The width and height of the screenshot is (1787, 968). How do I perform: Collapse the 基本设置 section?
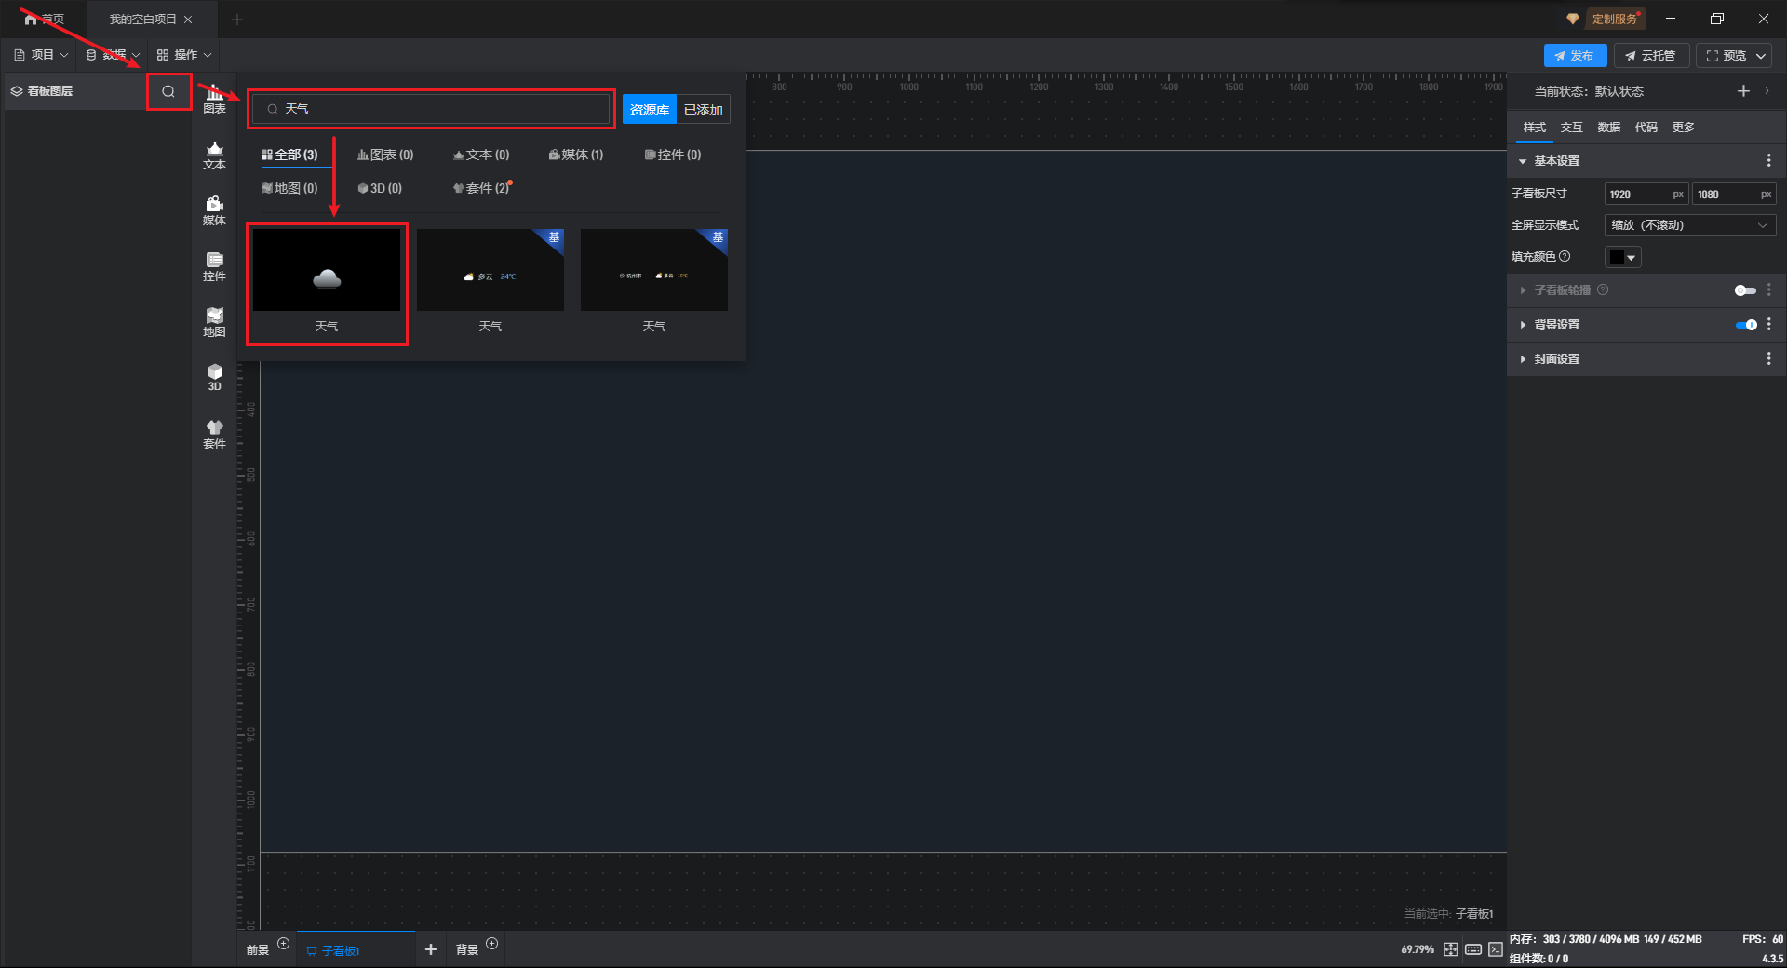1523,161
